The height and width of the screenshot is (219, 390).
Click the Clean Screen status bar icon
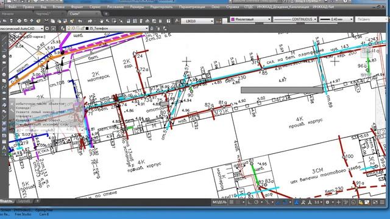pyautogui.click(x=375, y=203)
